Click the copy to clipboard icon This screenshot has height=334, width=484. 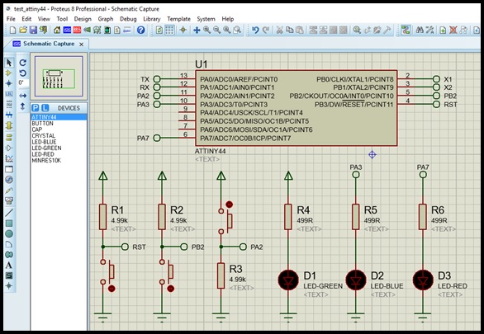290,30
